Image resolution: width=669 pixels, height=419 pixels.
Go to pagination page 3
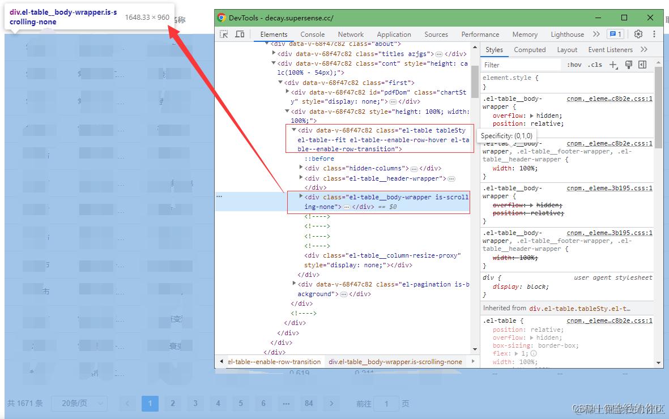(195, 403)
